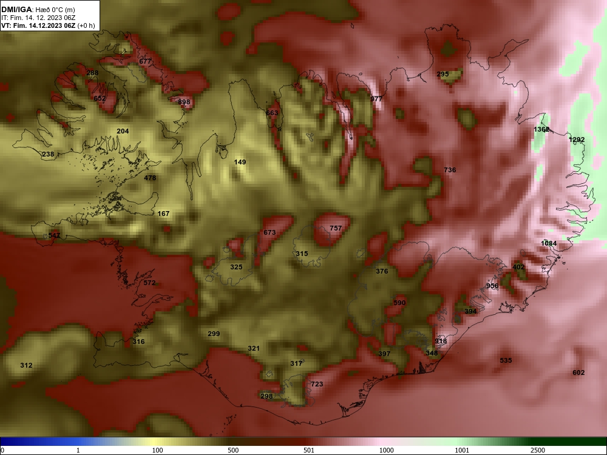
Task: Click the 149 value on the map
Action: point(240,162)
